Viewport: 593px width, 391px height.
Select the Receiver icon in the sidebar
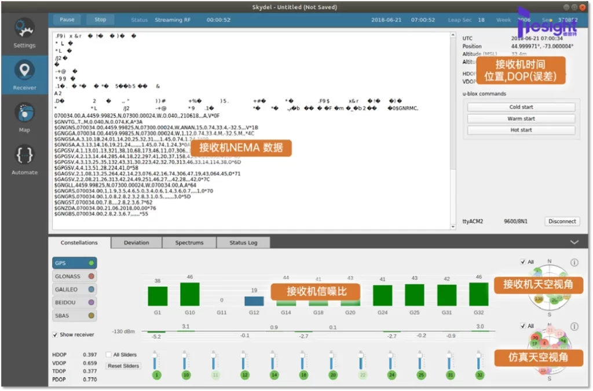pyautogui.click(x=24, y=75)
